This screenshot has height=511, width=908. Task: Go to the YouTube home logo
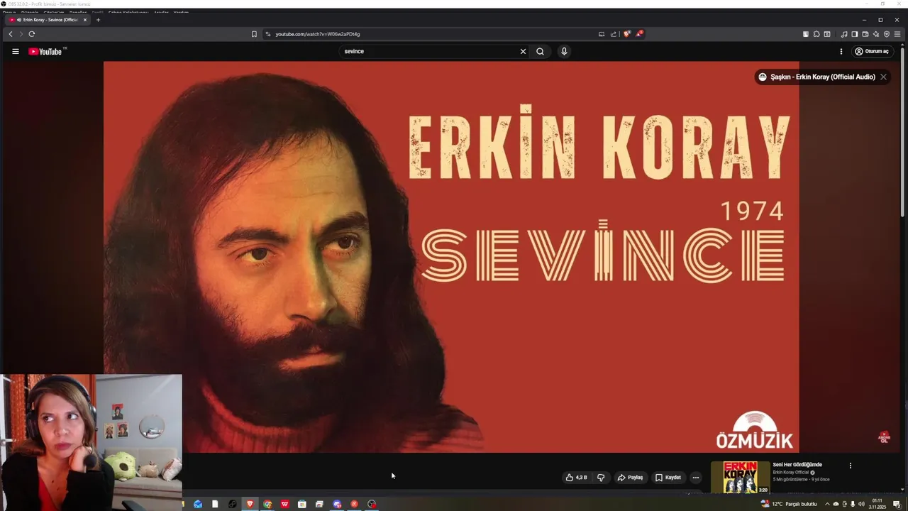click(x=47, y=51)
